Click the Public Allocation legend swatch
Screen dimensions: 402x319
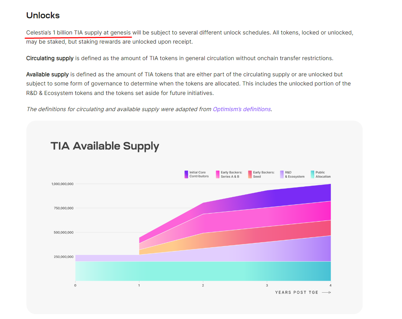click(312, 174)
